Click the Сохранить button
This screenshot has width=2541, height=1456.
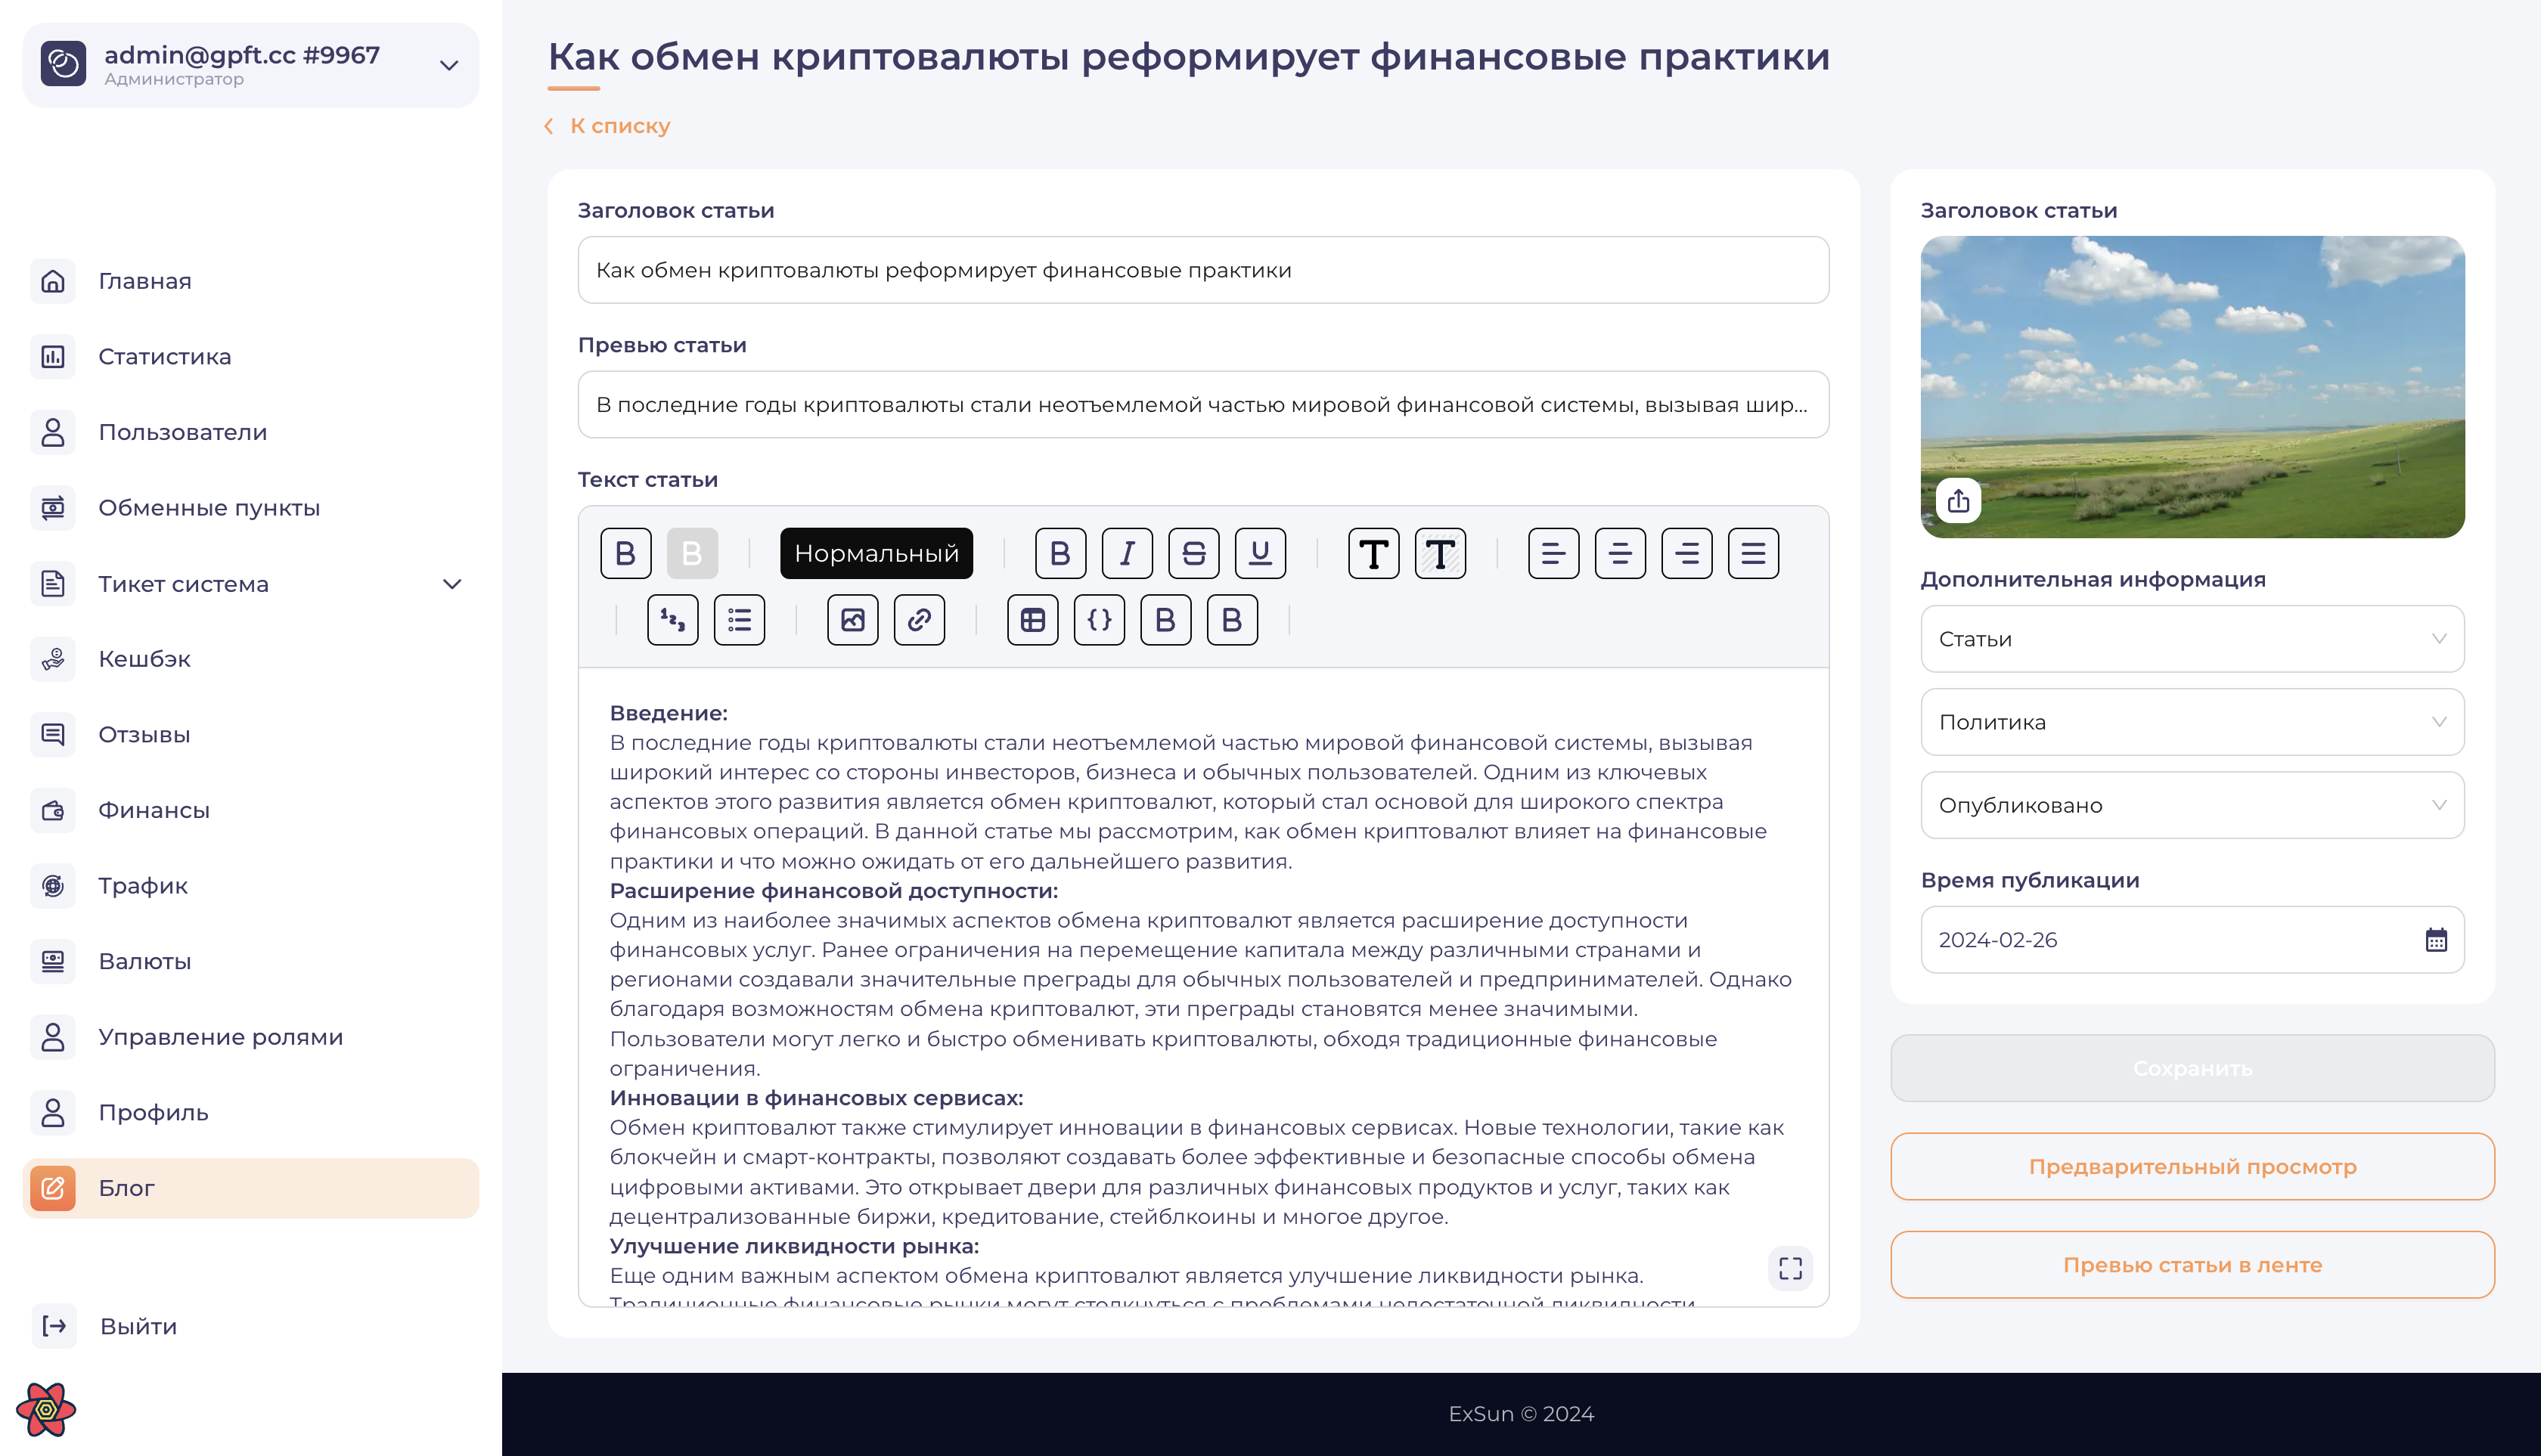pos(2192,1068)
